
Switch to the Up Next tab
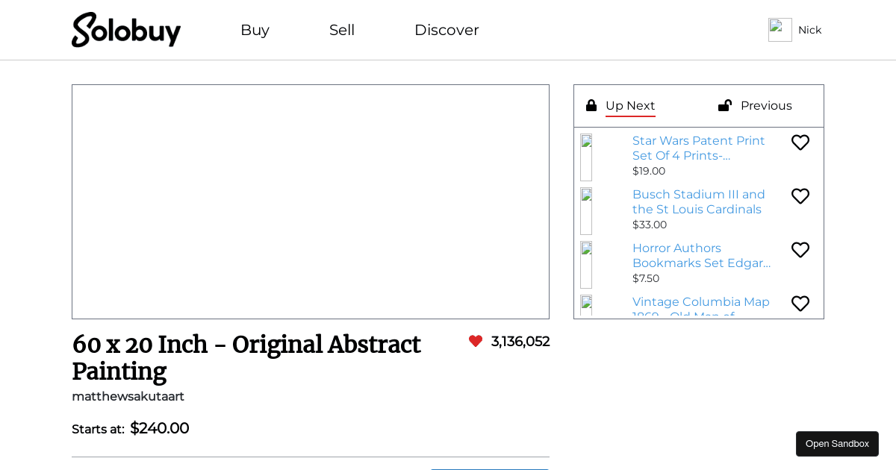point(630,105)
